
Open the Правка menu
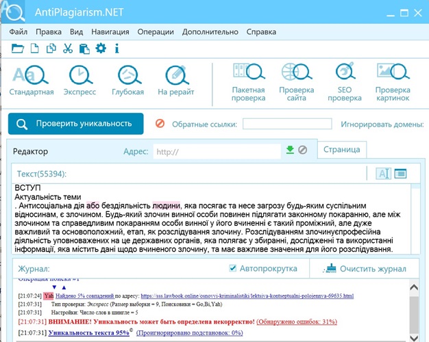(x=49, y=31)
